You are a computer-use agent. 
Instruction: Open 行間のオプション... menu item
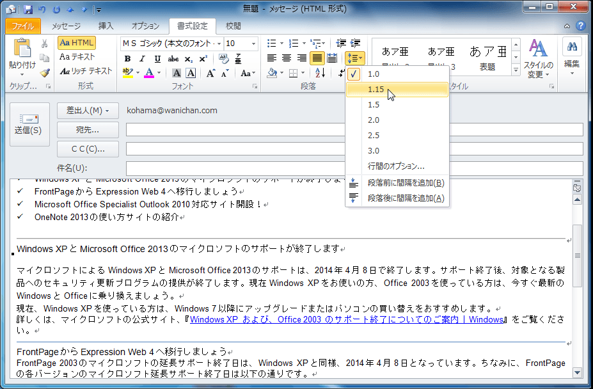397,166
